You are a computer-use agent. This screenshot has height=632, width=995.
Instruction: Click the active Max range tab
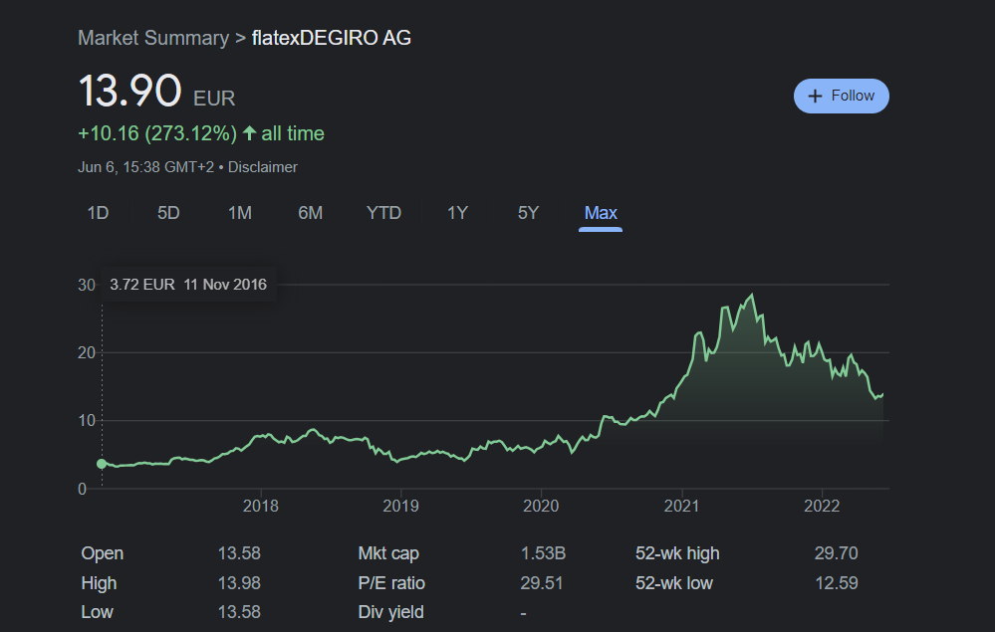click(x=601, y=213)
